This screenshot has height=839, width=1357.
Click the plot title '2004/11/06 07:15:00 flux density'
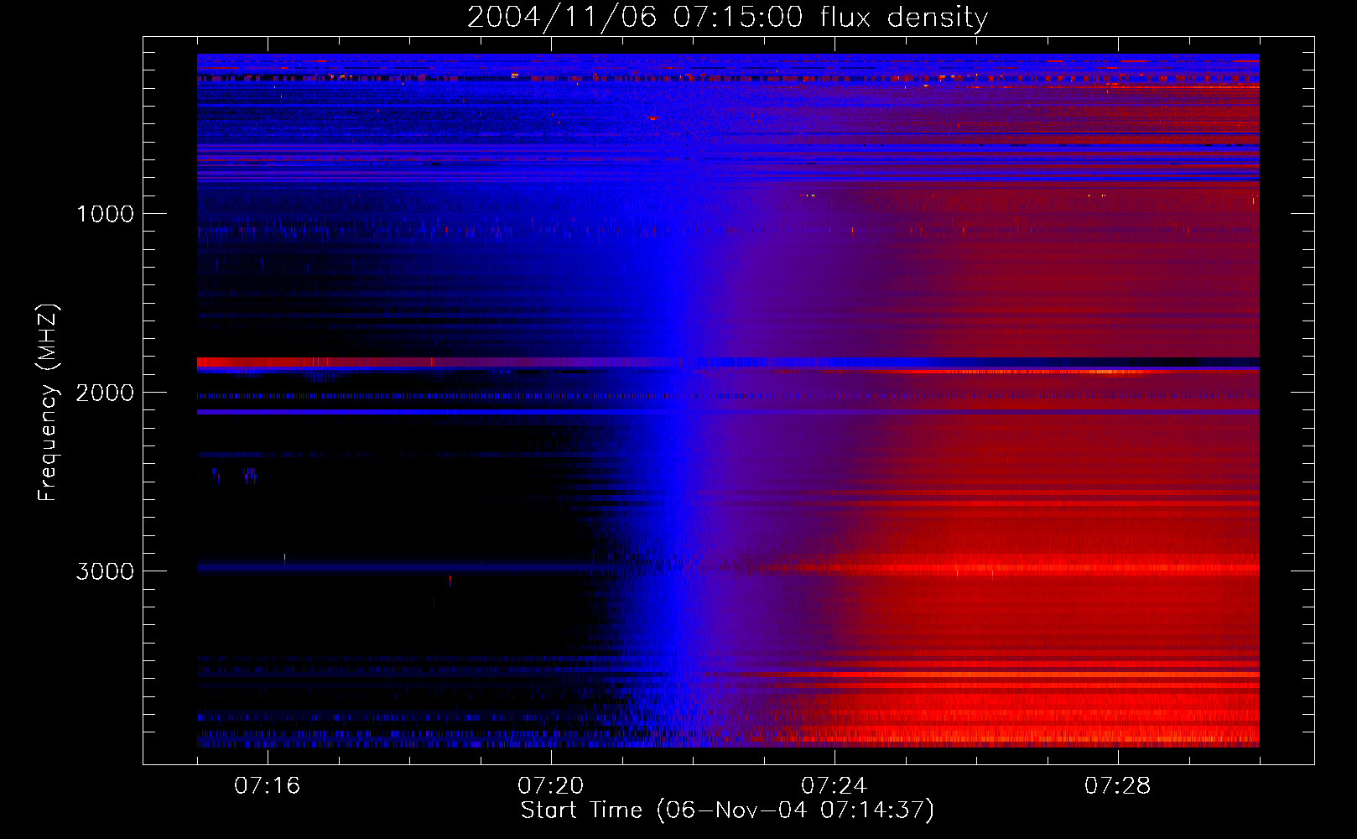point(727,17)
